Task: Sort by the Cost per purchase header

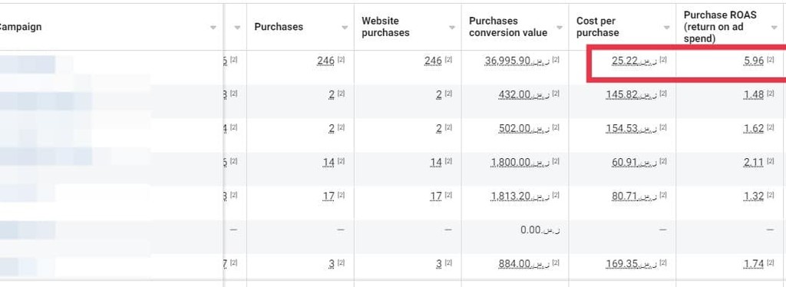Action: point(597,27)
